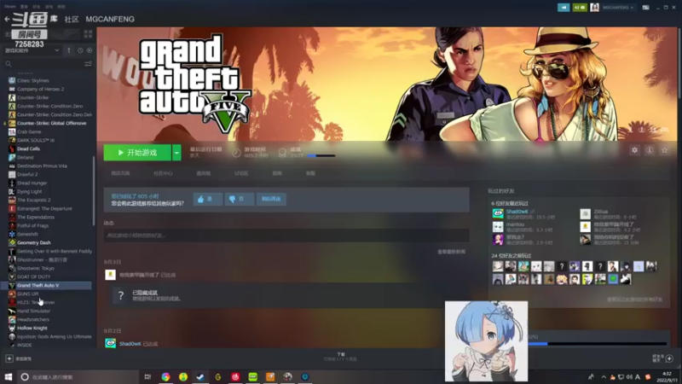Open the discussions tab
Viewport: 682px width, 384px height.
[x=241, y=173]
